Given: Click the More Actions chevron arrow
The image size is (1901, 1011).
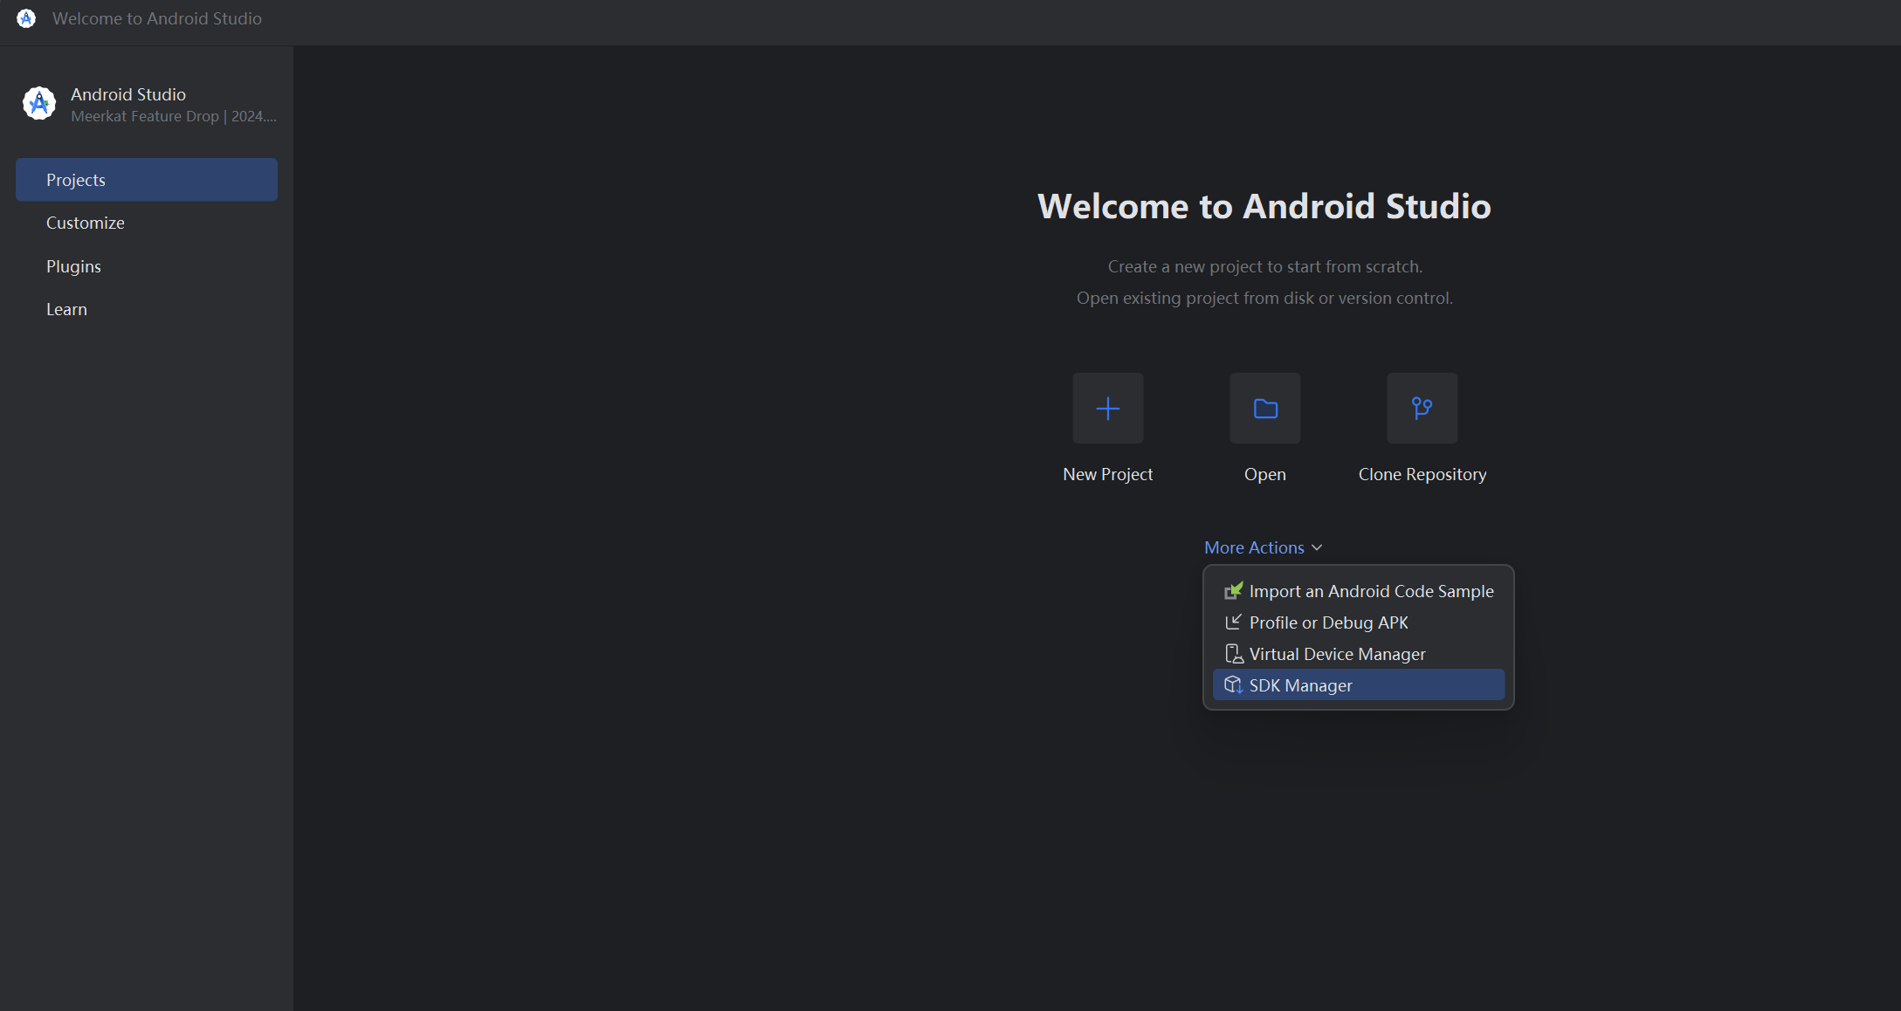Looking at the screenshot, I should (1317, 547).
